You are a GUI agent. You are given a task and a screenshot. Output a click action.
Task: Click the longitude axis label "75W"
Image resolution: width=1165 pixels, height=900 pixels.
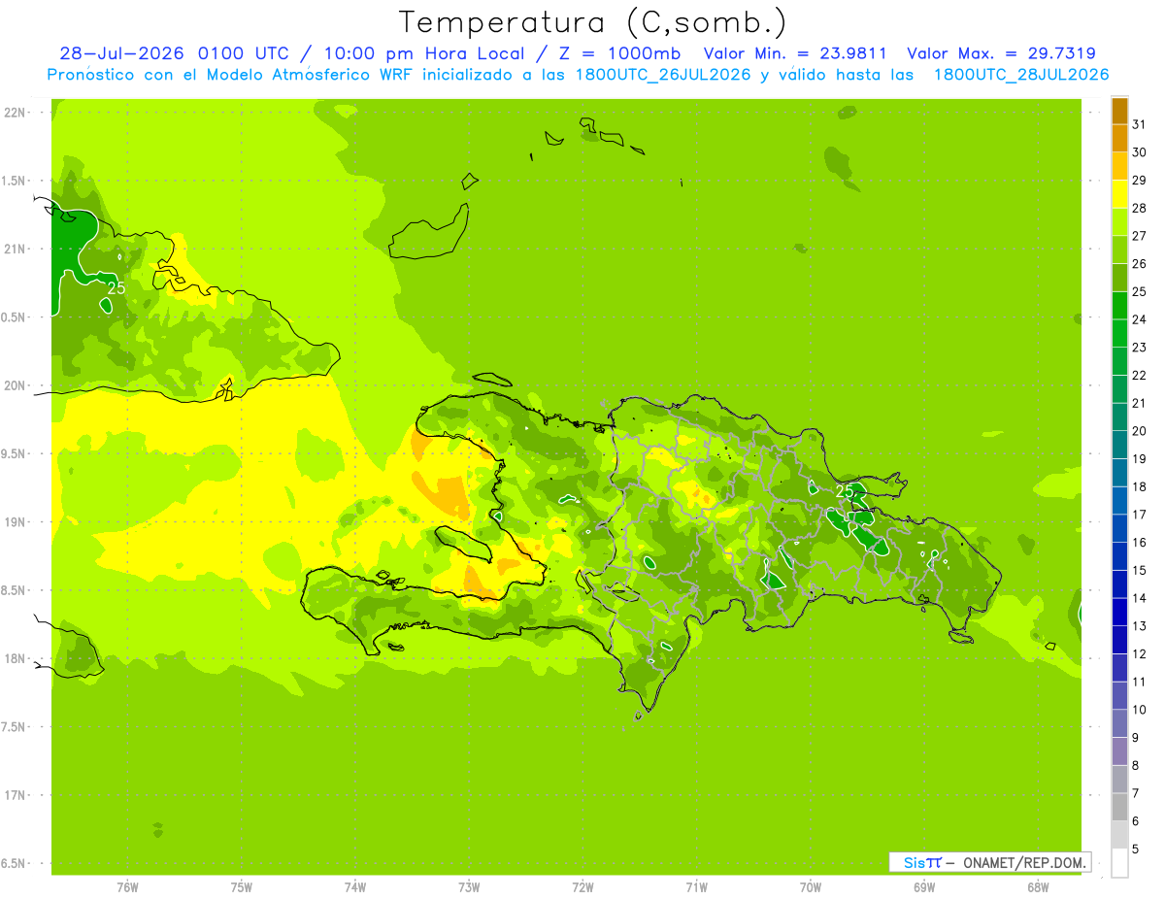point(241,887)
